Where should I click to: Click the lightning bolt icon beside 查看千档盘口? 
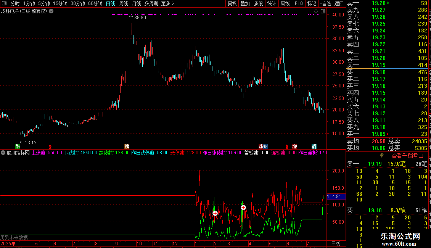click(x=382, y=156)
